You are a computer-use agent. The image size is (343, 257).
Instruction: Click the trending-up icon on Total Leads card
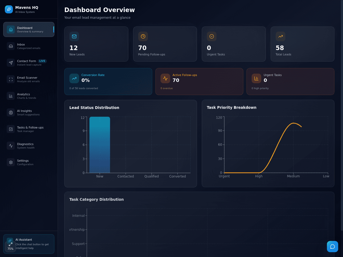tap(281, 36)
